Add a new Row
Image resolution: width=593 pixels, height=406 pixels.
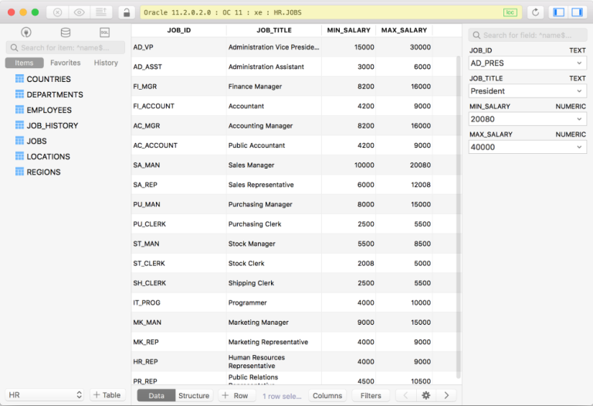click(236, 395)
